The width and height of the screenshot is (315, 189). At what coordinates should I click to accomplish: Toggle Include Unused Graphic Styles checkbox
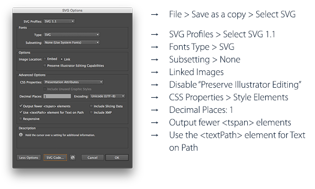click(x=45, y=89)
